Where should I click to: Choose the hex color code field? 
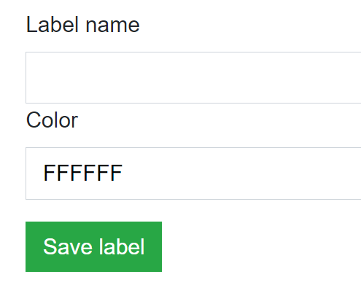(193, 173)
